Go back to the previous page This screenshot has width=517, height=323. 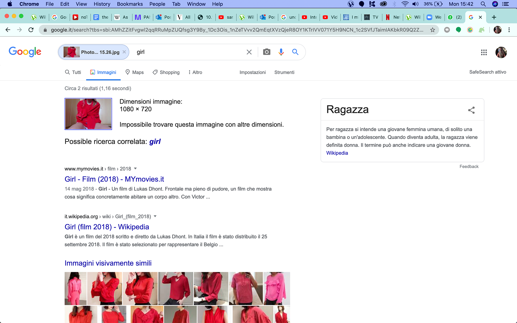[8, 30]
